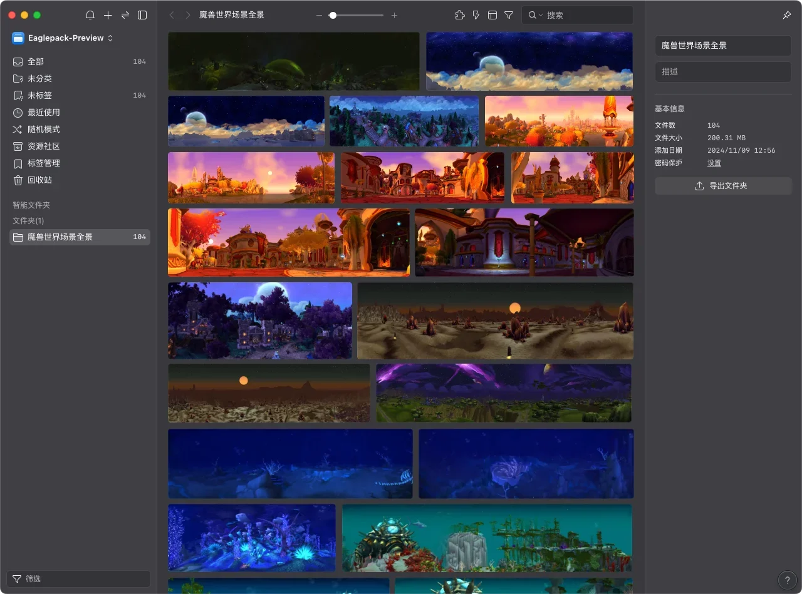Open the teal underwater ruins thumbnail
Screen dimensions: 802x594
[x=487, y=538]
